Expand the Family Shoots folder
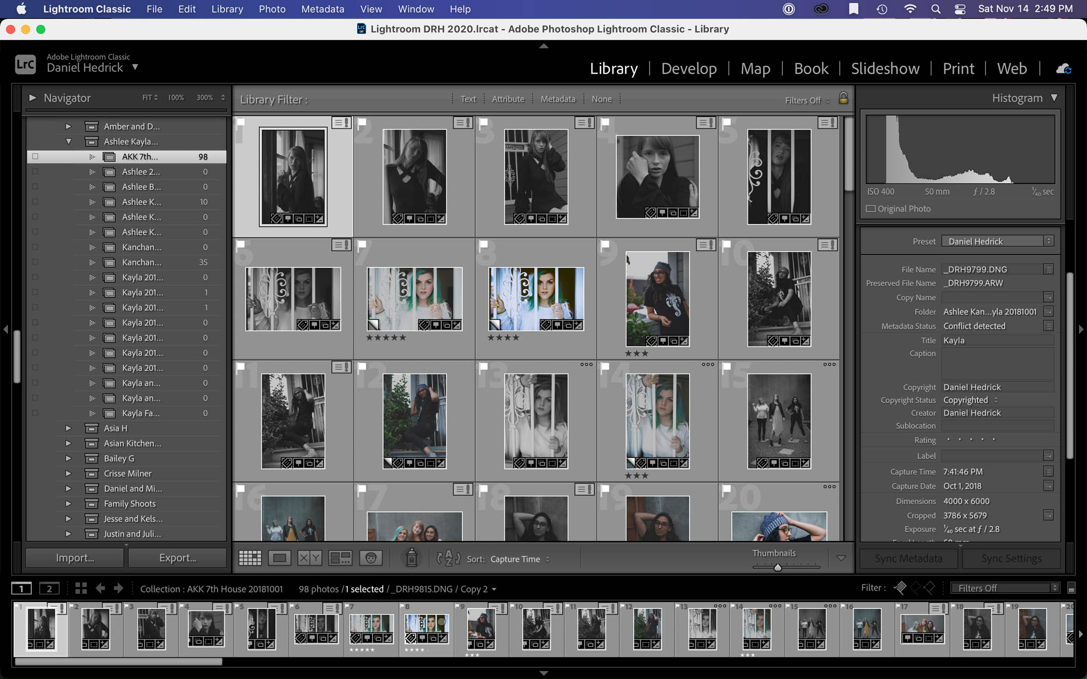Screen dimensions: 1087x679 (68, 503)
